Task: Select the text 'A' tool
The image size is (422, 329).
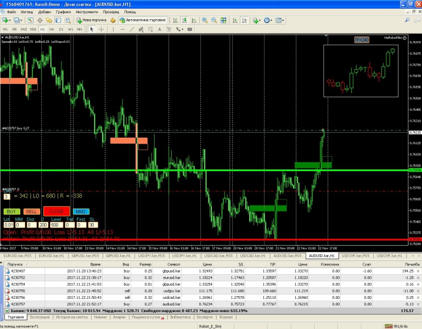Action: click(160, 29)
